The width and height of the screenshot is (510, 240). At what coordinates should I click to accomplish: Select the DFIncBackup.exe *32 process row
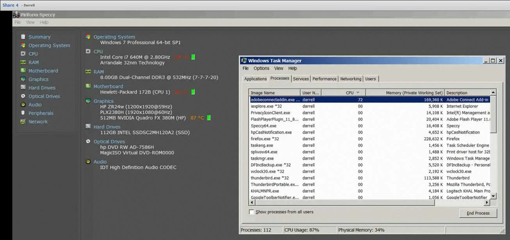pyautogui.click(x=369, y=165)
